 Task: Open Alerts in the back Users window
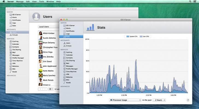(x=14, y=17)
